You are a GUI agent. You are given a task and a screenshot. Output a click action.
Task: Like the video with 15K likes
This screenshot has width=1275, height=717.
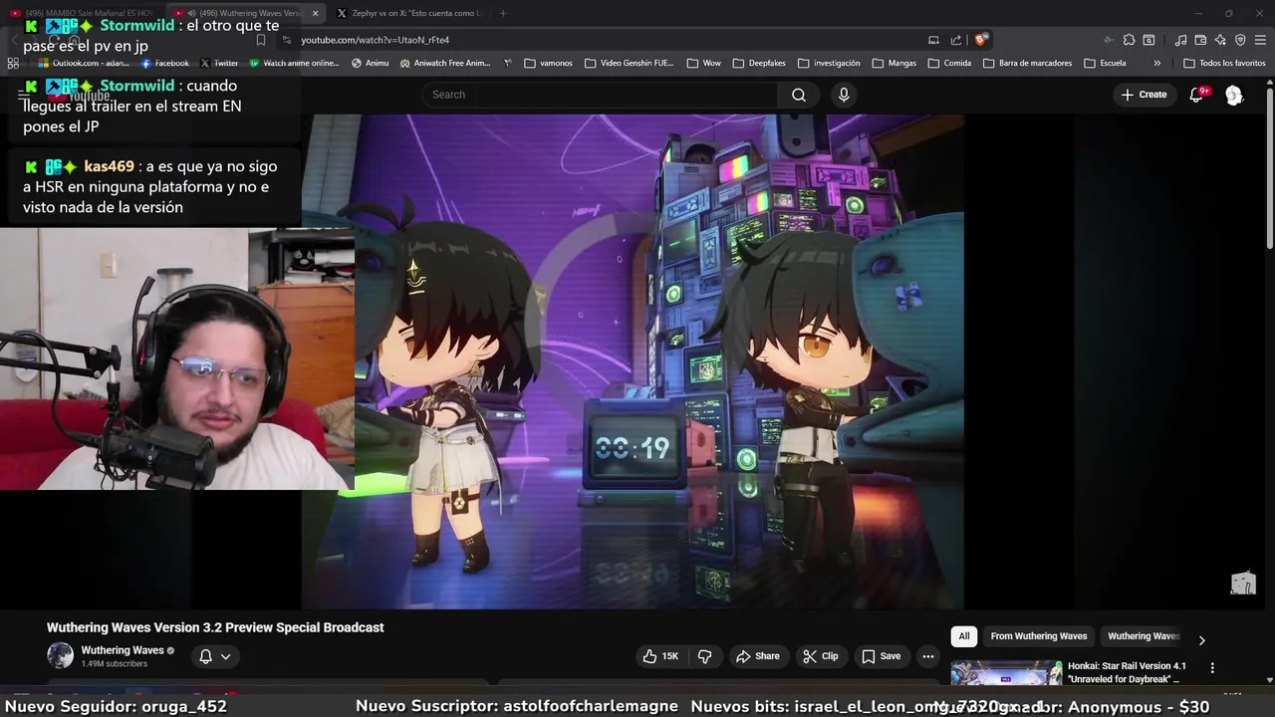[660, 656]
